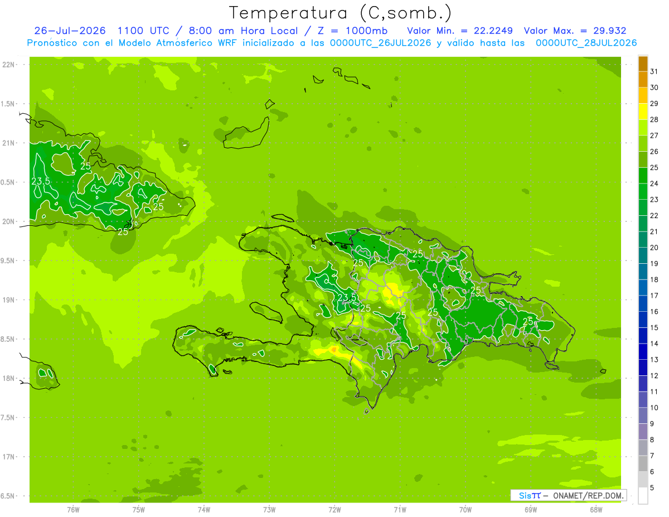The height and width of the screenshot is (517, 669).
Task: Click the "SisTT - ONAMET/REP.DOM." credit label
Action: point(568,495)
